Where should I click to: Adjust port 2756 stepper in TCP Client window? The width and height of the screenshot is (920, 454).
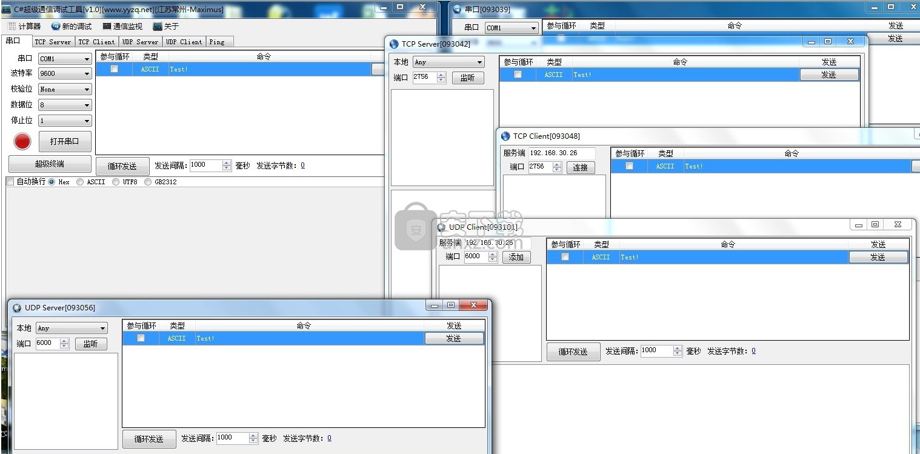557,167
